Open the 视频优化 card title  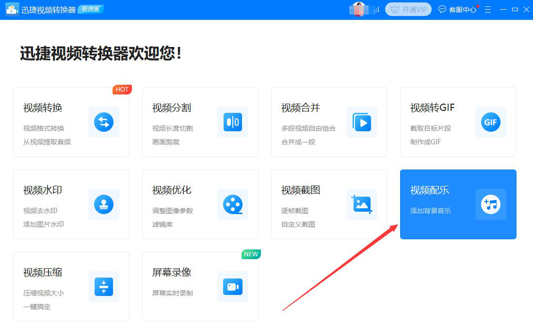(x=172, y=190)
